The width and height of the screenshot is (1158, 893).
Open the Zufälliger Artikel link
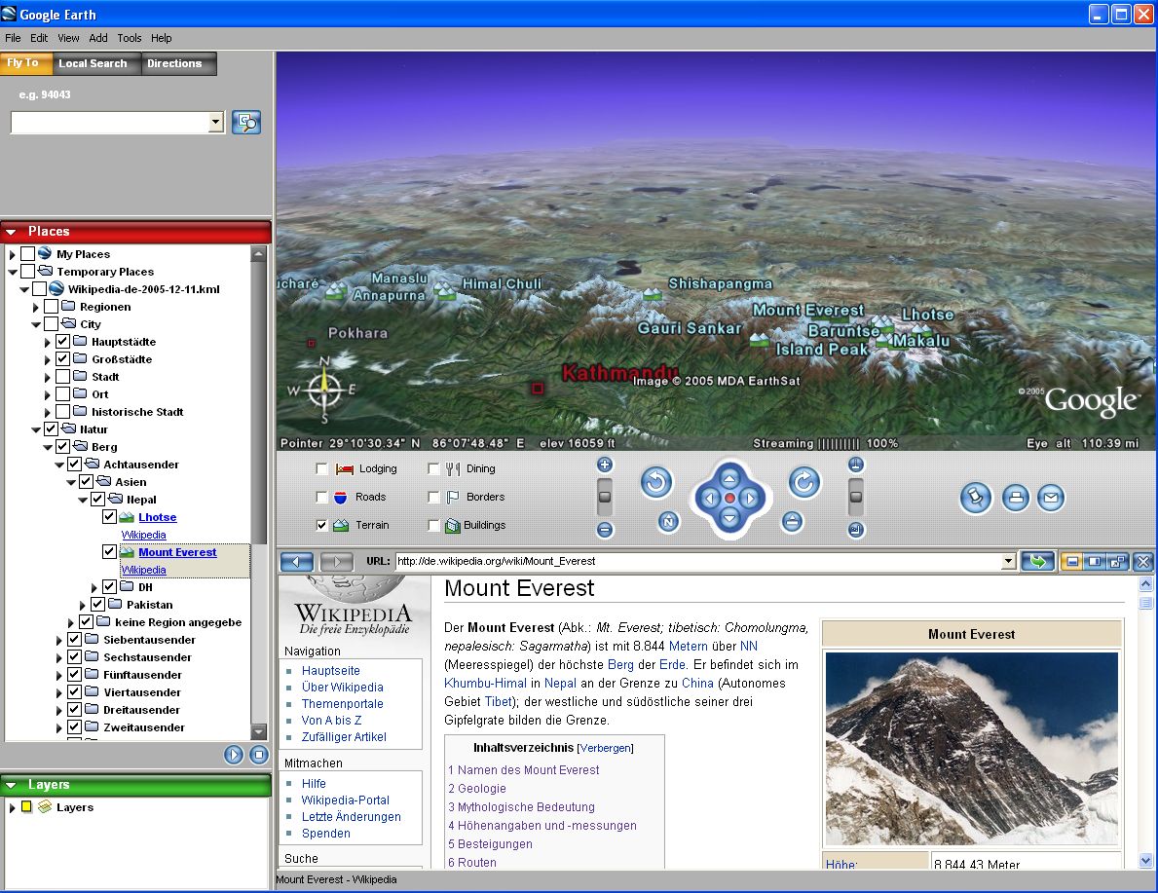344,737
